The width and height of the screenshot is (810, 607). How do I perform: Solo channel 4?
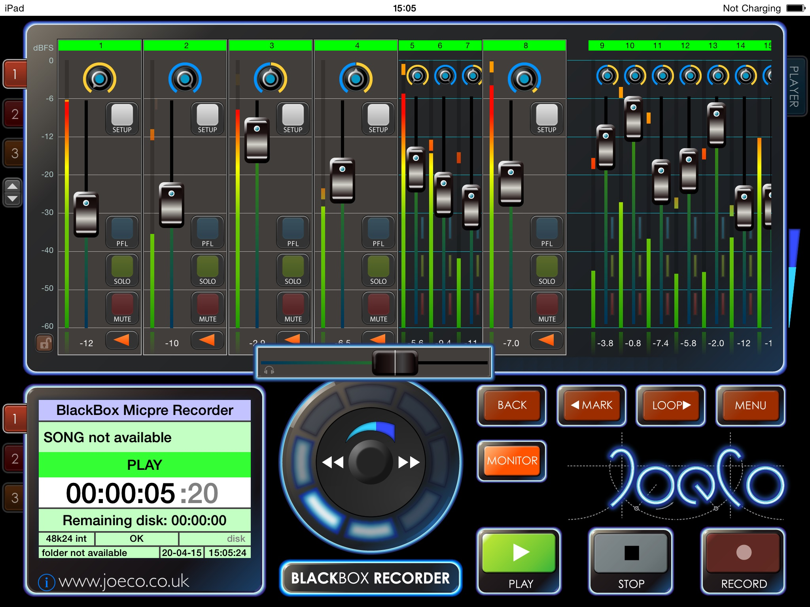[x=378, y=270]
